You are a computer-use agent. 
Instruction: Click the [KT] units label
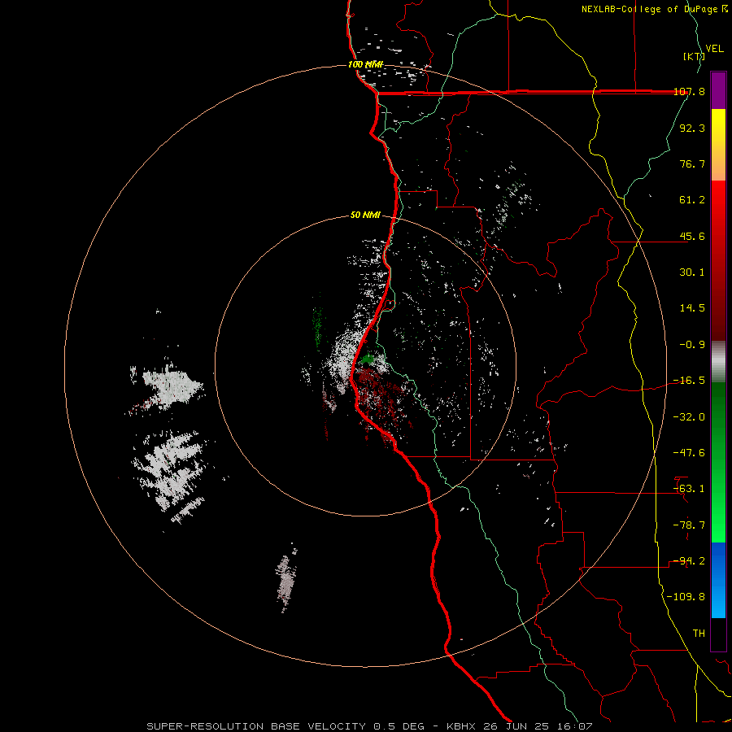coord(695,56)
